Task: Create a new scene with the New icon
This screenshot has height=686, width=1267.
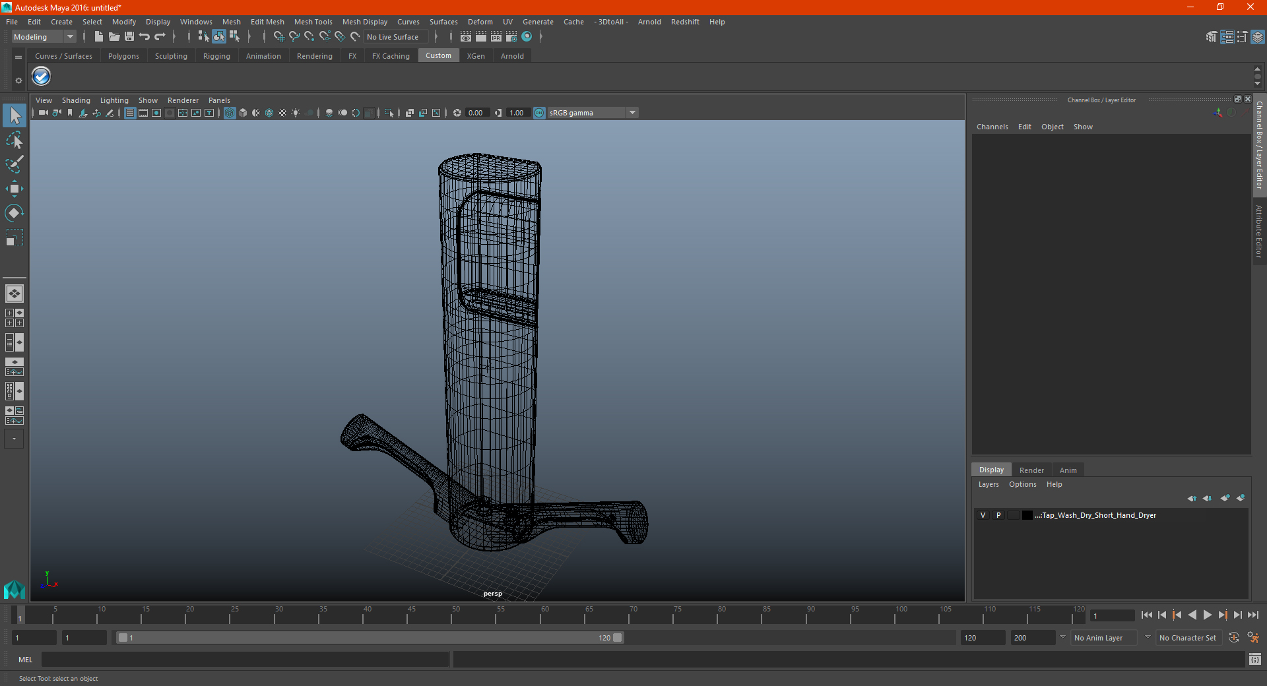Action: (98, 37)
